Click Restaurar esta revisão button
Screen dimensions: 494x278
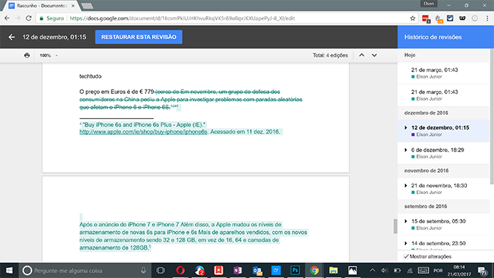[139, 37]
